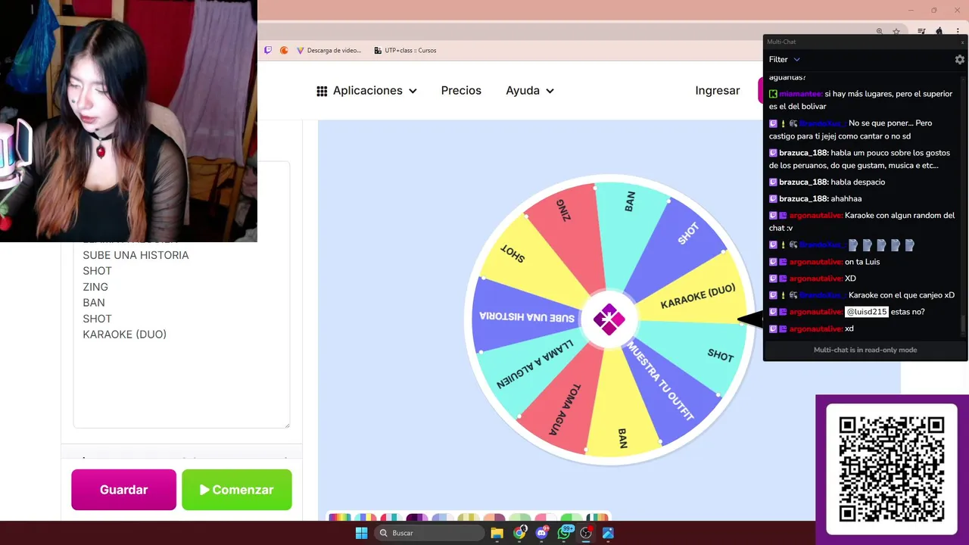Close the Multi-Chat panel
The image size is (969, 545).
(962, 42)
